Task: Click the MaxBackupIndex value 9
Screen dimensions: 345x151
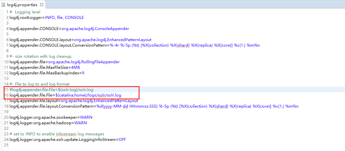Action: pyautogui.click(x=83, y=73)
